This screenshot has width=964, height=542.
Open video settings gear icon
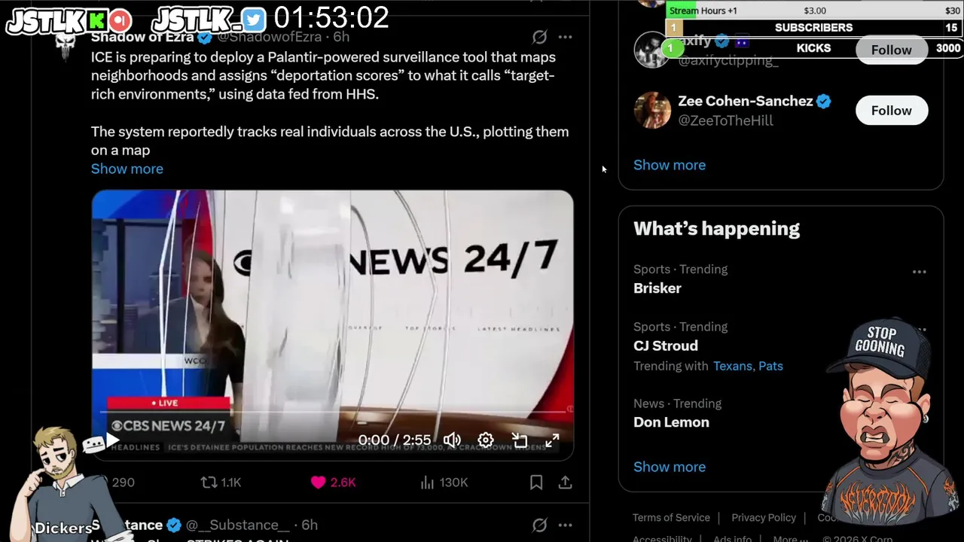coord(486,440)
